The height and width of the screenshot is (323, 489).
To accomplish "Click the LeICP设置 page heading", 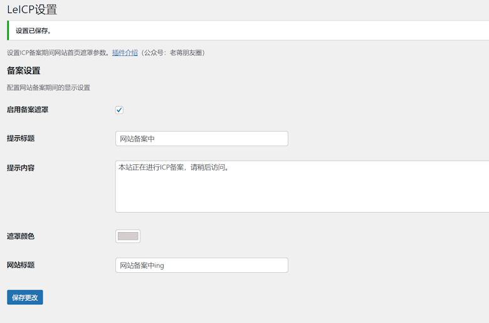I will point(33,9).
